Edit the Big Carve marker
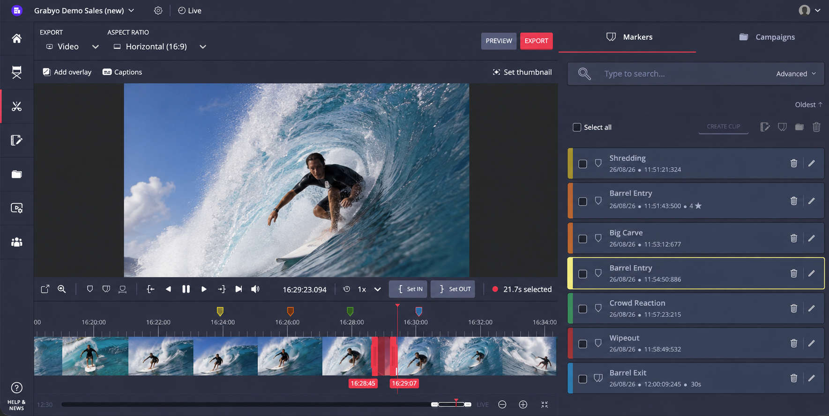 [812, 238]
